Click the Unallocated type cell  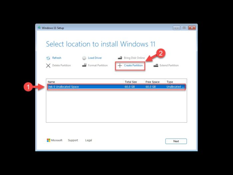[175, 87]
